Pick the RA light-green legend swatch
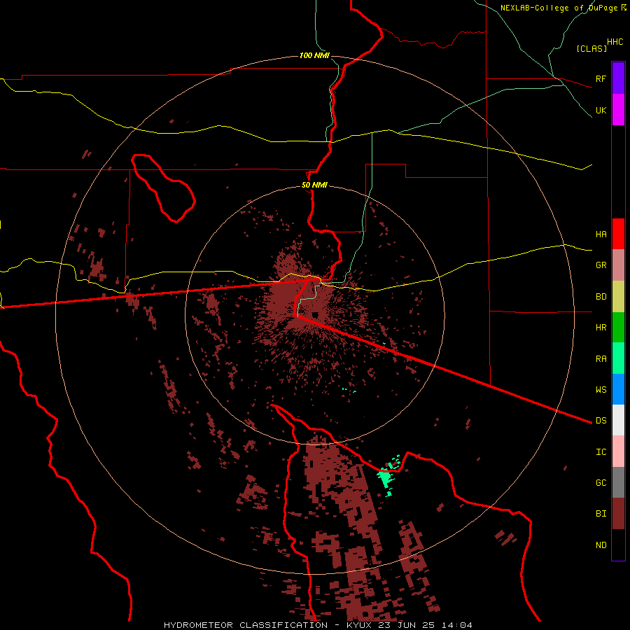630x630 pixels. (618, 358)
